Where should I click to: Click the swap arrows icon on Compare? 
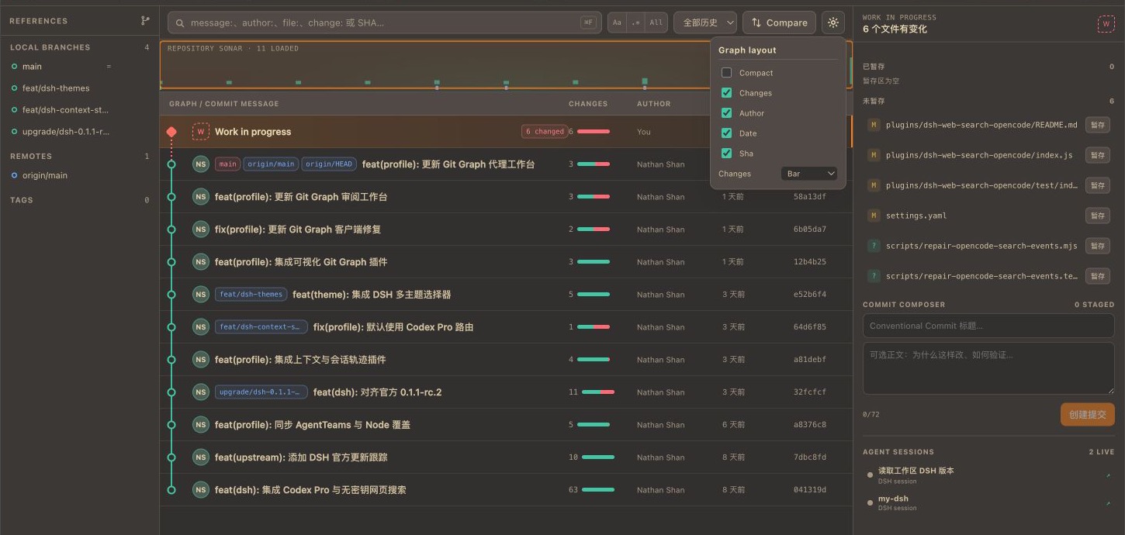[756, 22]
